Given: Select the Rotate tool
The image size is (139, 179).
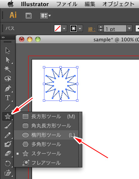Looking at the screenshot, I should pyautogui.click(x=8, y=164).
